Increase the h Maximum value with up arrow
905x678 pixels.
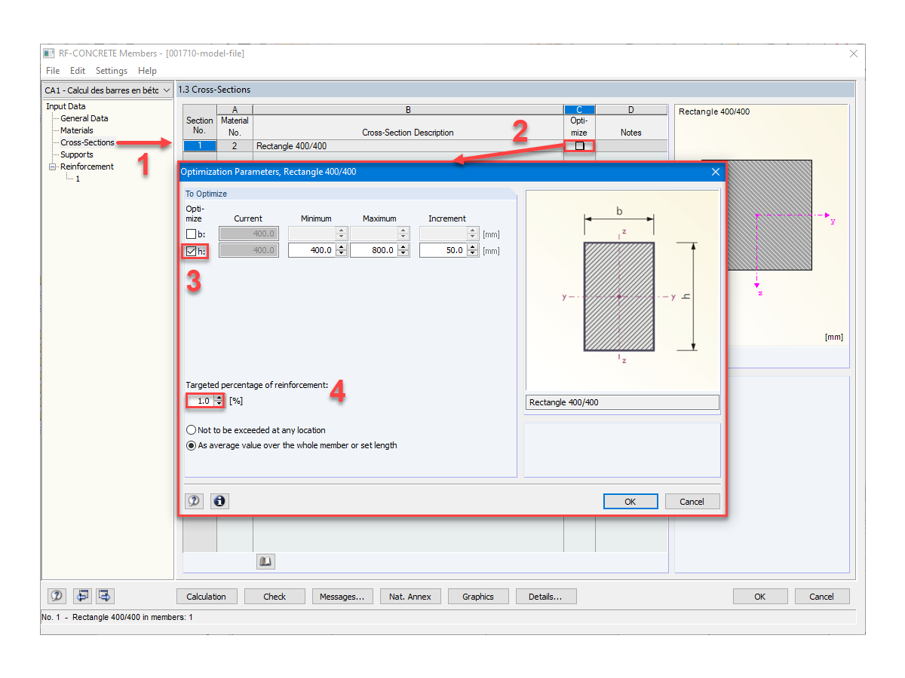tap(403, 246)
